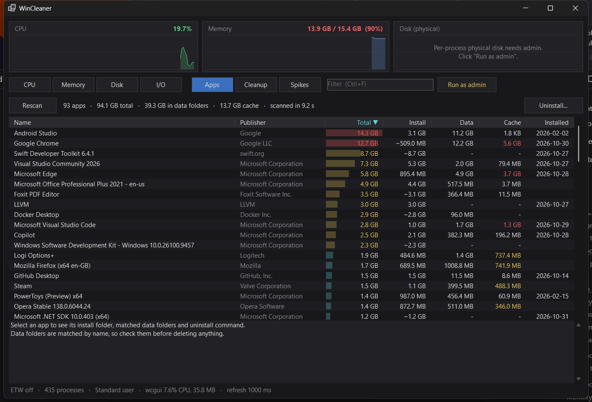Click Run as admin button
Image resolution: width=592 pixels, height=402 pixels.
tap(467, 85)
